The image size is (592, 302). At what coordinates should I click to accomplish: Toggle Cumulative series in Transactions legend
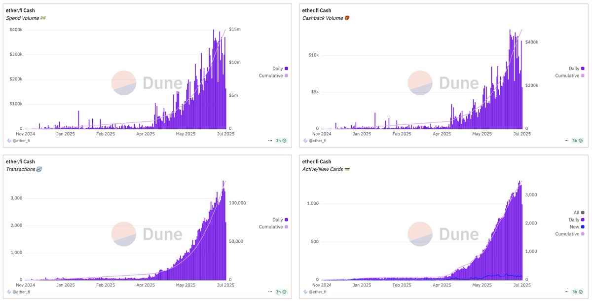click(273, 227)
